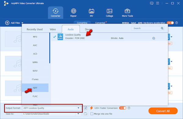
Task: Click the search magnifier icon
Action: click(162, 28)
